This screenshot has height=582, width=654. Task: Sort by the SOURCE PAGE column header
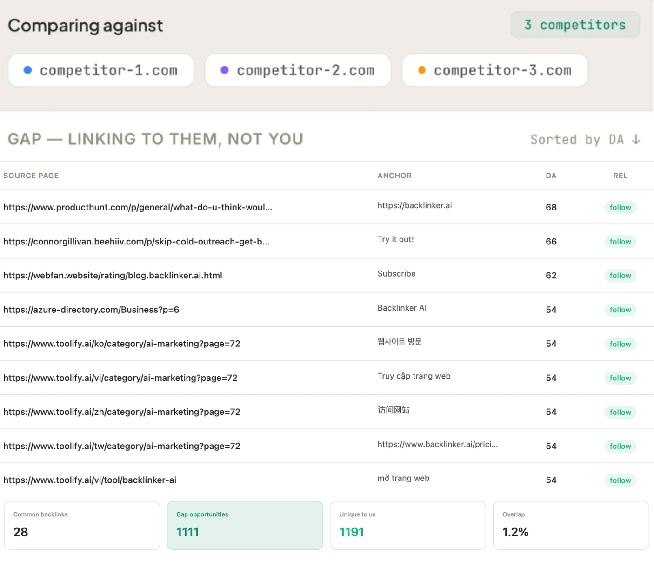point(31,176)
